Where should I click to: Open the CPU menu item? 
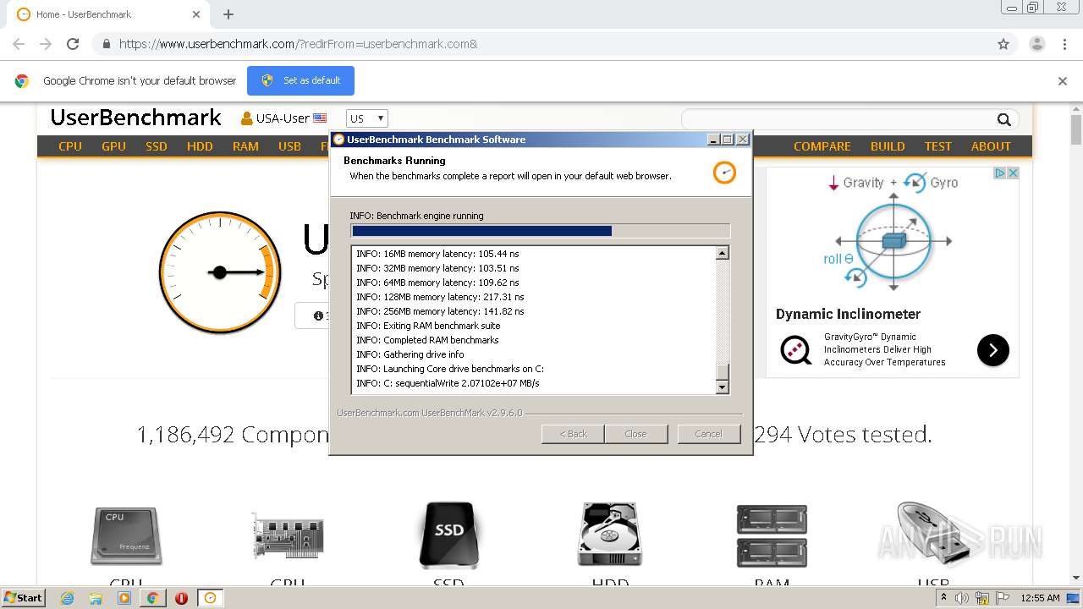coord(70,146)
